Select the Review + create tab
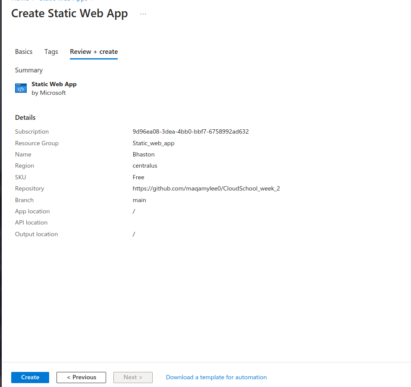This screenshot has height=387, width=411. pos(94,52)
